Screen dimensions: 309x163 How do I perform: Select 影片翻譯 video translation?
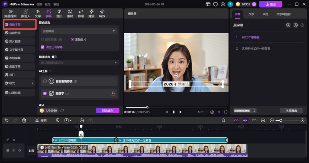[19, 41]
